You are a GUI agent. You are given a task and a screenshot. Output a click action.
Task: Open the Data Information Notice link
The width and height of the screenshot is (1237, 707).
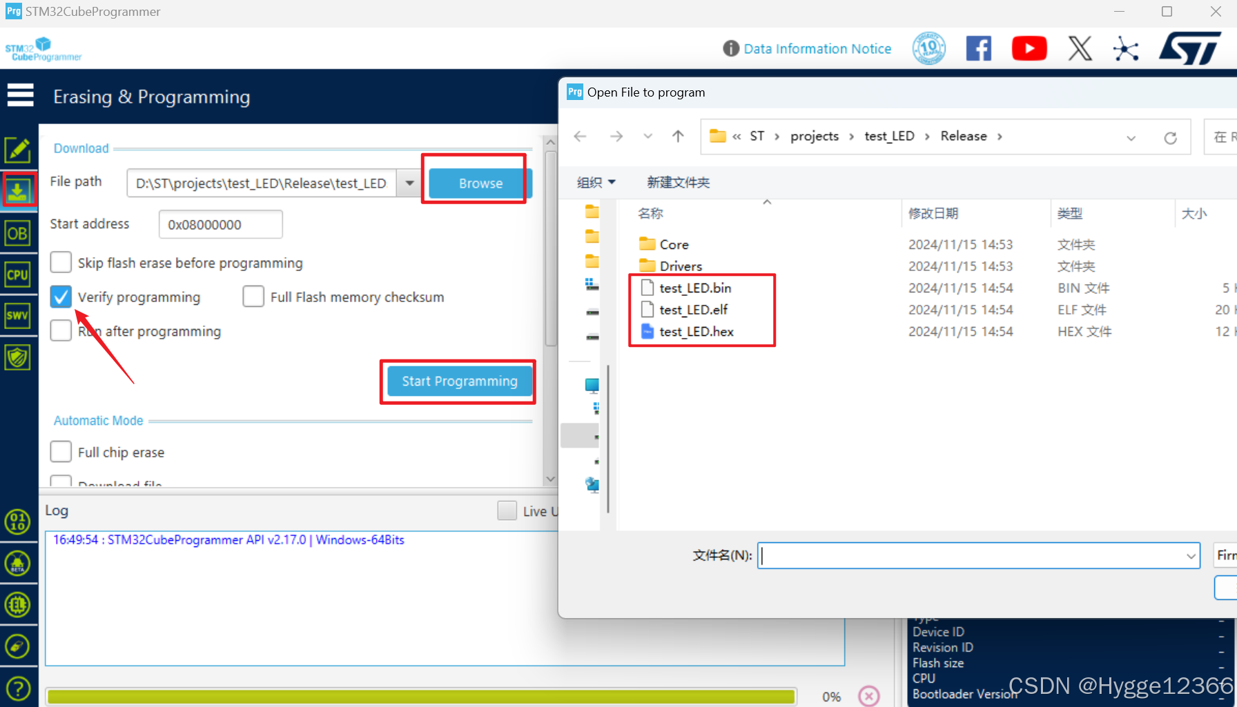click(x=817, y=48)
